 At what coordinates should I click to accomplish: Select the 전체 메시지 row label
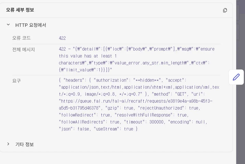click(x=23, y=50)
